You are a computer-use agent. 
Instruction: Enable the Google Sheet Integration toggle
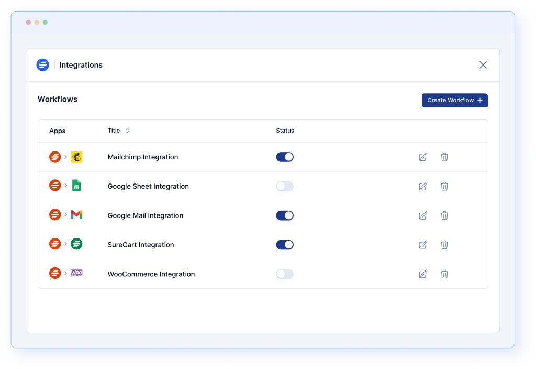(x=285, y=186)
